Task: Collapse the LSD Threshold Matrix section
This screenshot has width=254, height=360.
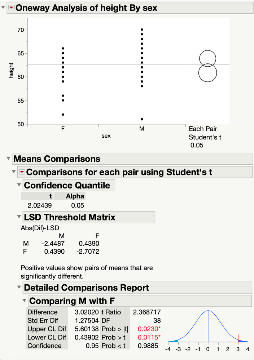Action: point(19,217)
